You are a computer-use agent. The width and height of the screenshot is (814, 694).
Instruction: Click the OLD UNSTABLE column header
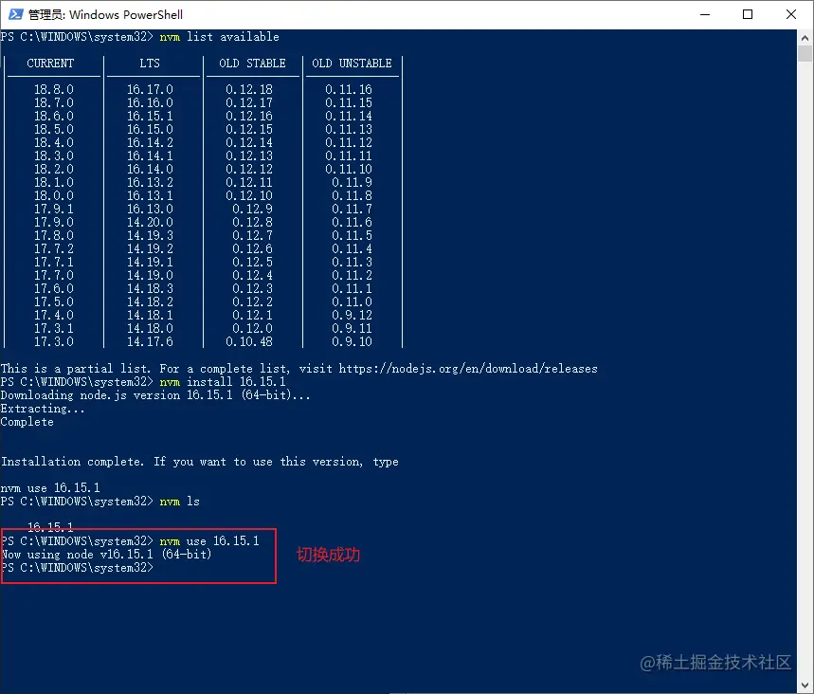pos(352,64)
